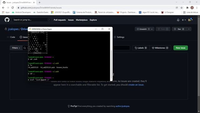The width and height of the screenshot is (200, 113).
Task: Open the Milestones list
Action: [160, 48]
